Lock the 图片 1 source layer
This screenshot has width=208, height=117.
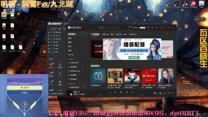tap(51, 52)
